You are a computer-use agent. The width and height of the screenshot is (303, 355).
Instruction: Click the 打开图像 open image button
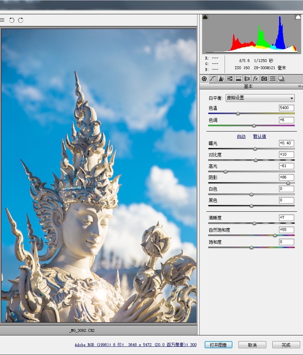218,345
